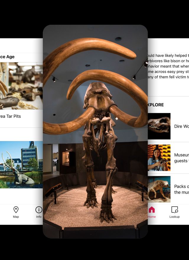The width and height of the screenshot is (189, 260).
Task: Click the 'Lookup' tab label
Action: (175, 217)
